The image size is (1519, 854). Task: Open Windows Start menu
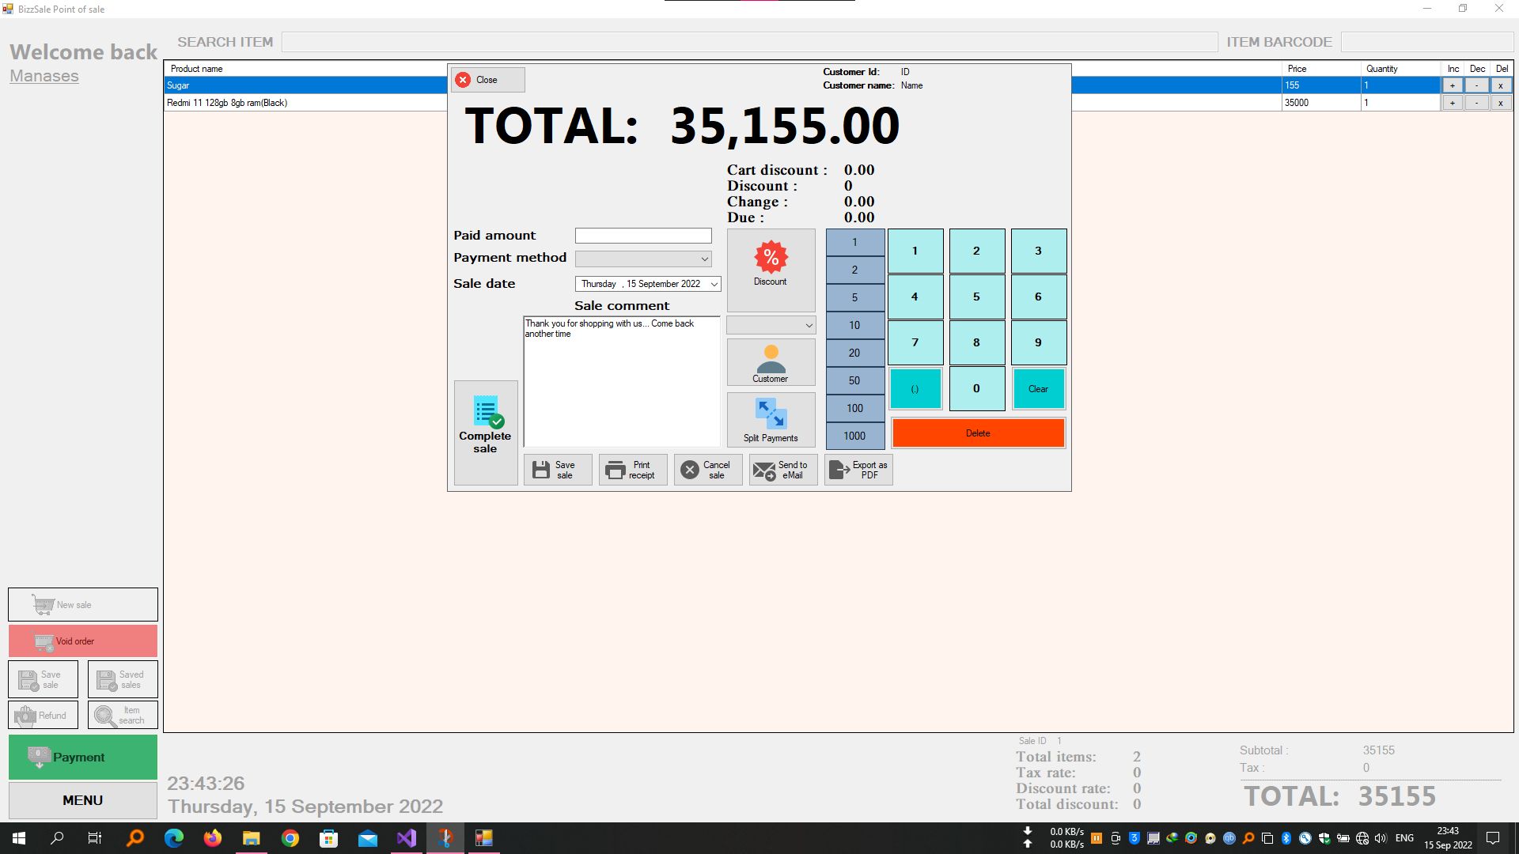pos(19,838)
